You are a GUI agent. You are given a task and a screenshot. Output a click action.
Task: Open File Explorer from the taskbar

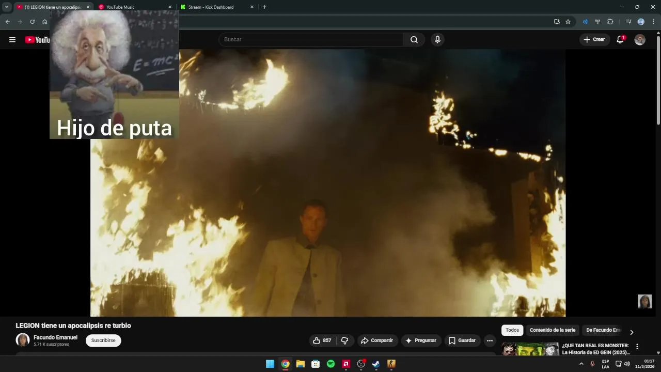click(x=301, y=364)
